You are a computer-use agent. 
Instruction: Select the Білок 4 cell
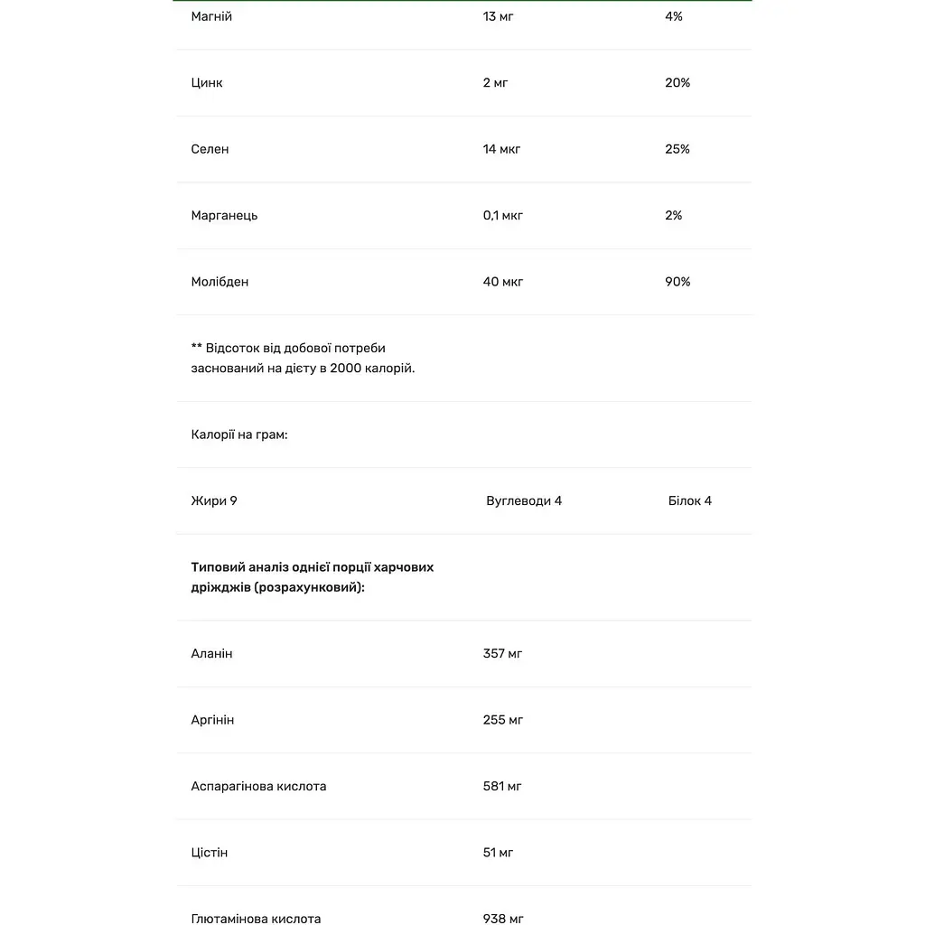689,500
